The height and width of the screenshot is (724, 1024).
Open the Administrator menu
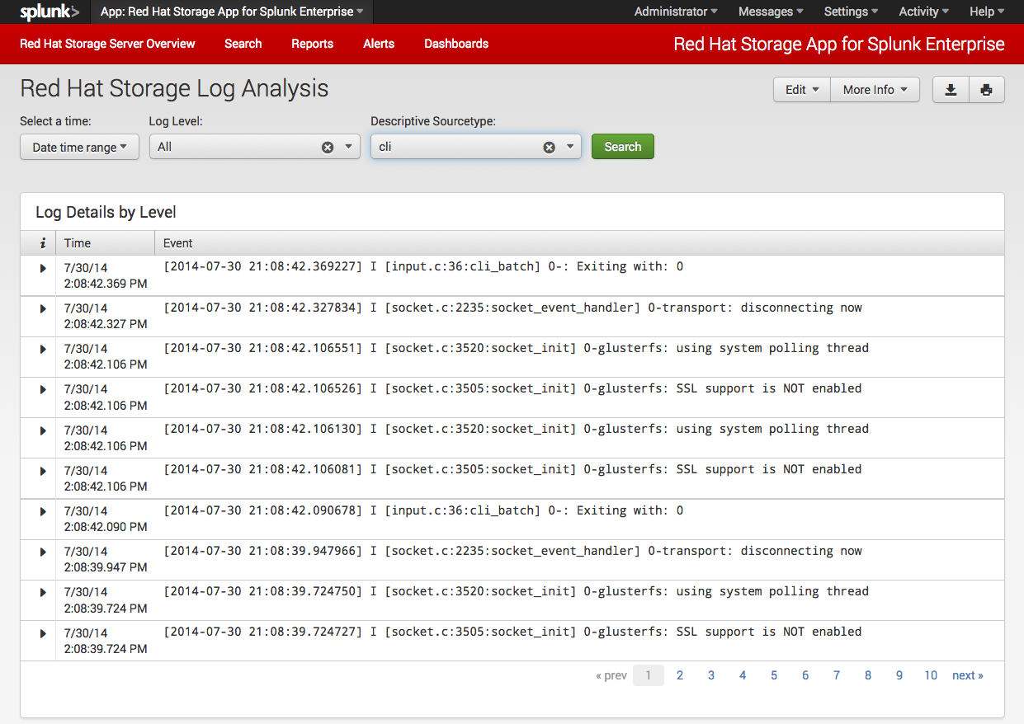pyautogui.click(x=676, y=12)
